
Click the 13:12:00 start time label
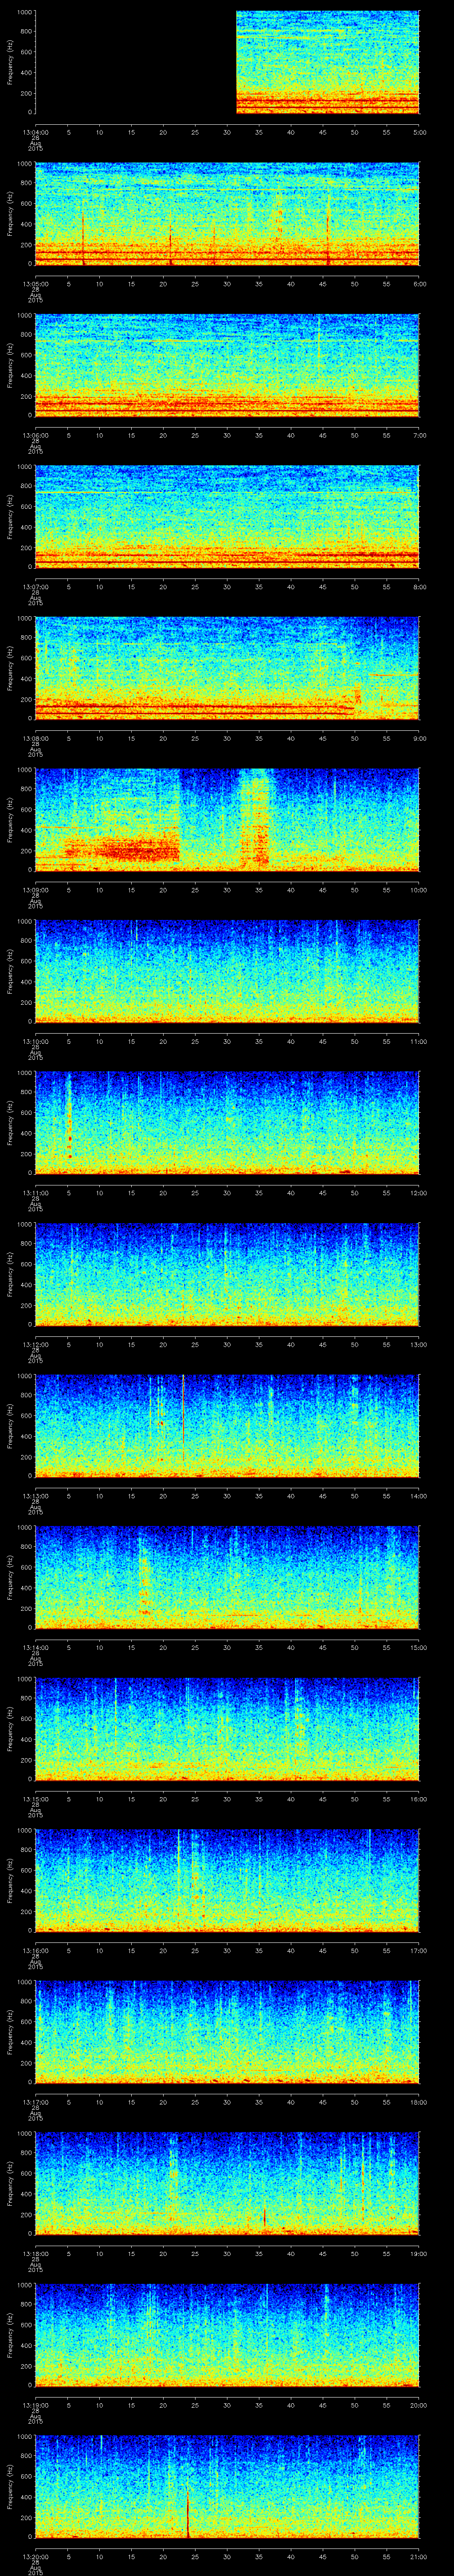point(36,1344)
